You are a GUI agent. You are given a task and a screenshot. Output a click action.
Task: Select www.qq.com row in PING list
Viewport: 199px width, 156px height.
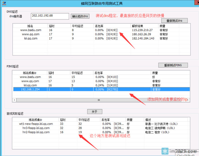click(x=30, y=81)
